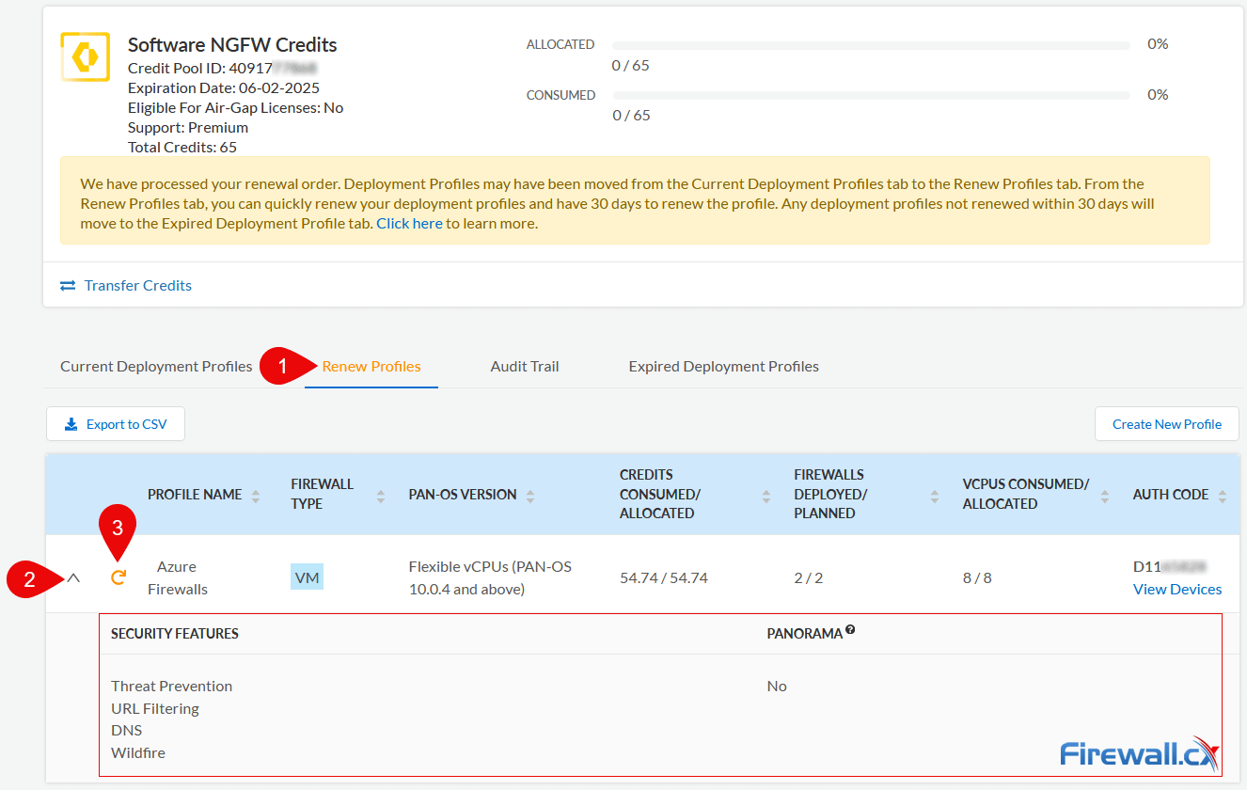The image size is (1247, 790).
Task: Open the Transfer Credits link
Action: 137,285
